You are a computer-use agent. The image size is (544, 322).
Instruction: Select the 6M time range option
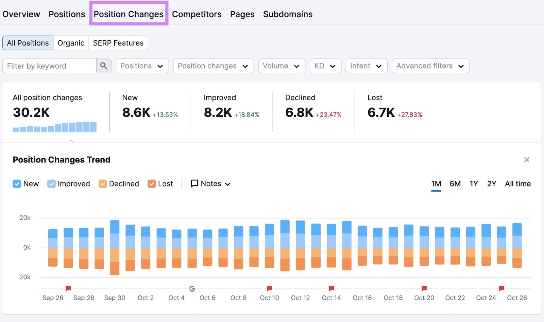[455, 183]
